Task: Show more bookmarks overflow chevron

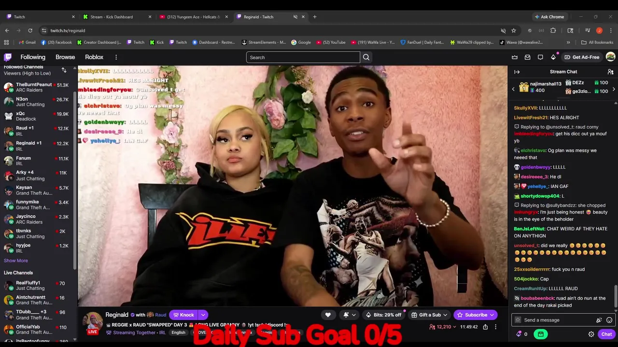Action: click(569, 42)
